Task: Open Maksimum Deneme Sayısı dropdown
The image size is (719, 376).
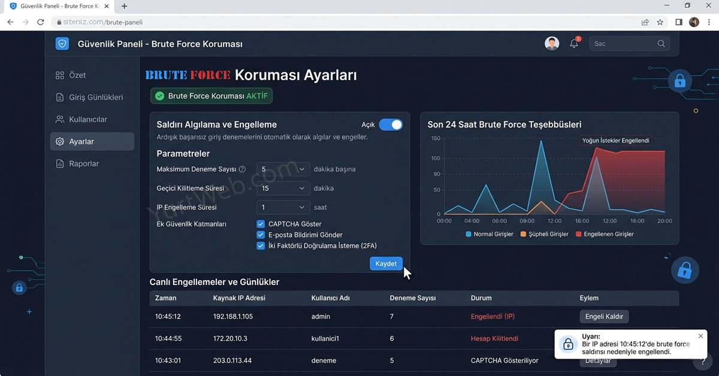Action: (x=283, y=169)
